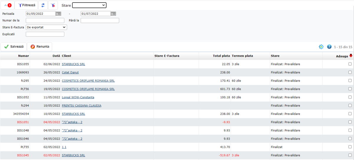Open calendar picker for start date
354x160 pixels.
pos(58,14)
